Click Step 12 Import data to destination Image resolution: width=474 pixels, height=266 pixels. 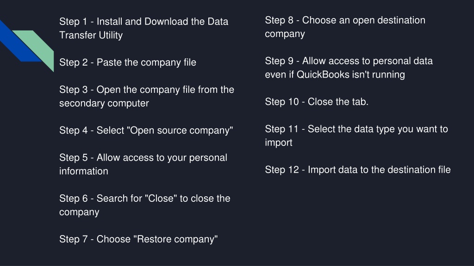[358, 169]
